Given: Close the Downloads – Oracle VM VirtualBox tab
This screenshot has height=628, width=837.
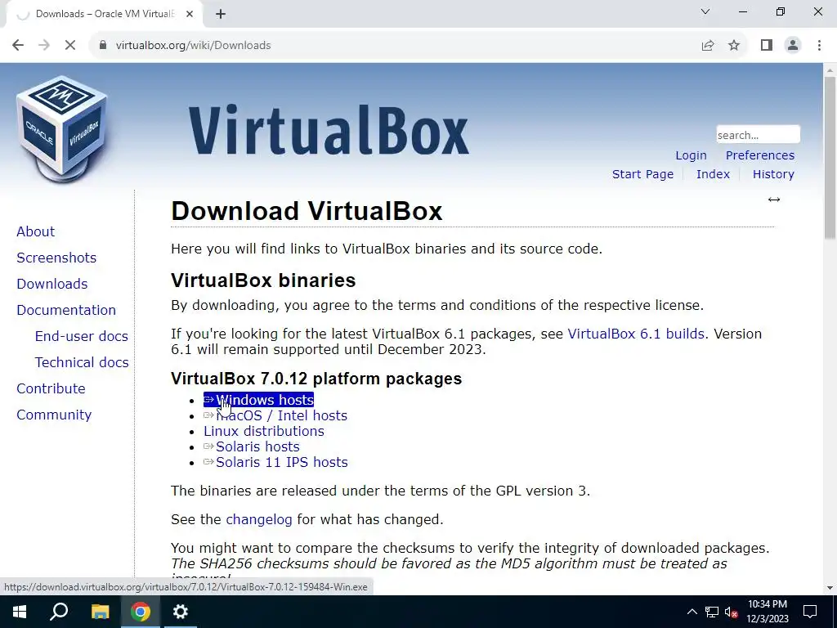Looking at the screenshot, I should coord(190,14).
